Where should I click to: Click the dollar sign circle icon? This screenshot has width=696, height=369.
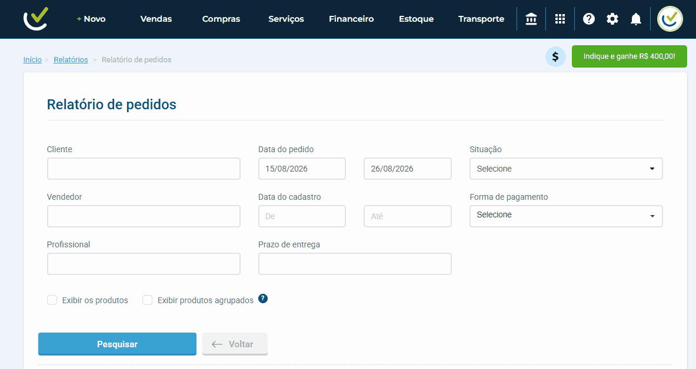pos(555,57)
